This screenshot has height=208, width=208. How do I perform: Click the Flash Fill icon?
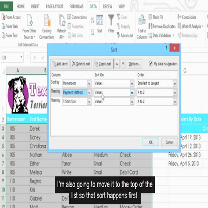click(150, 17)
